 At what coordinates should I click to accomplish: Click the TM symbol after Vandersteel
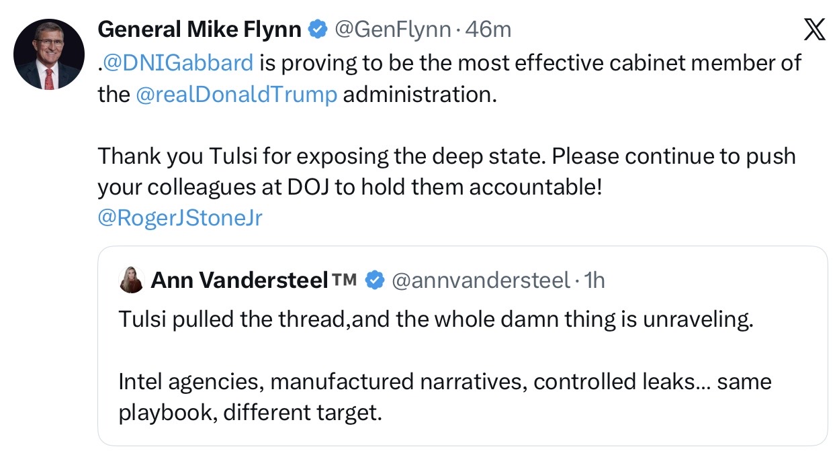(345, 279)
